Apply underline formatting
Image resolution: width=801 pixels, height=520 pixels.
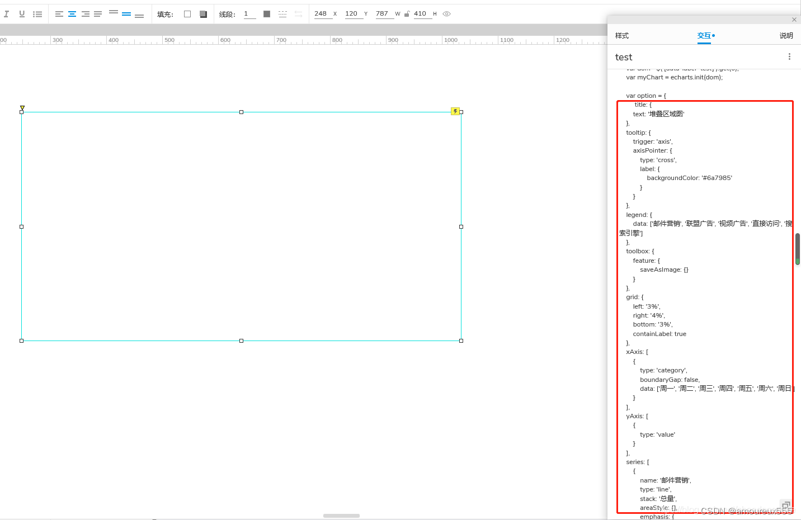point(21,13)
